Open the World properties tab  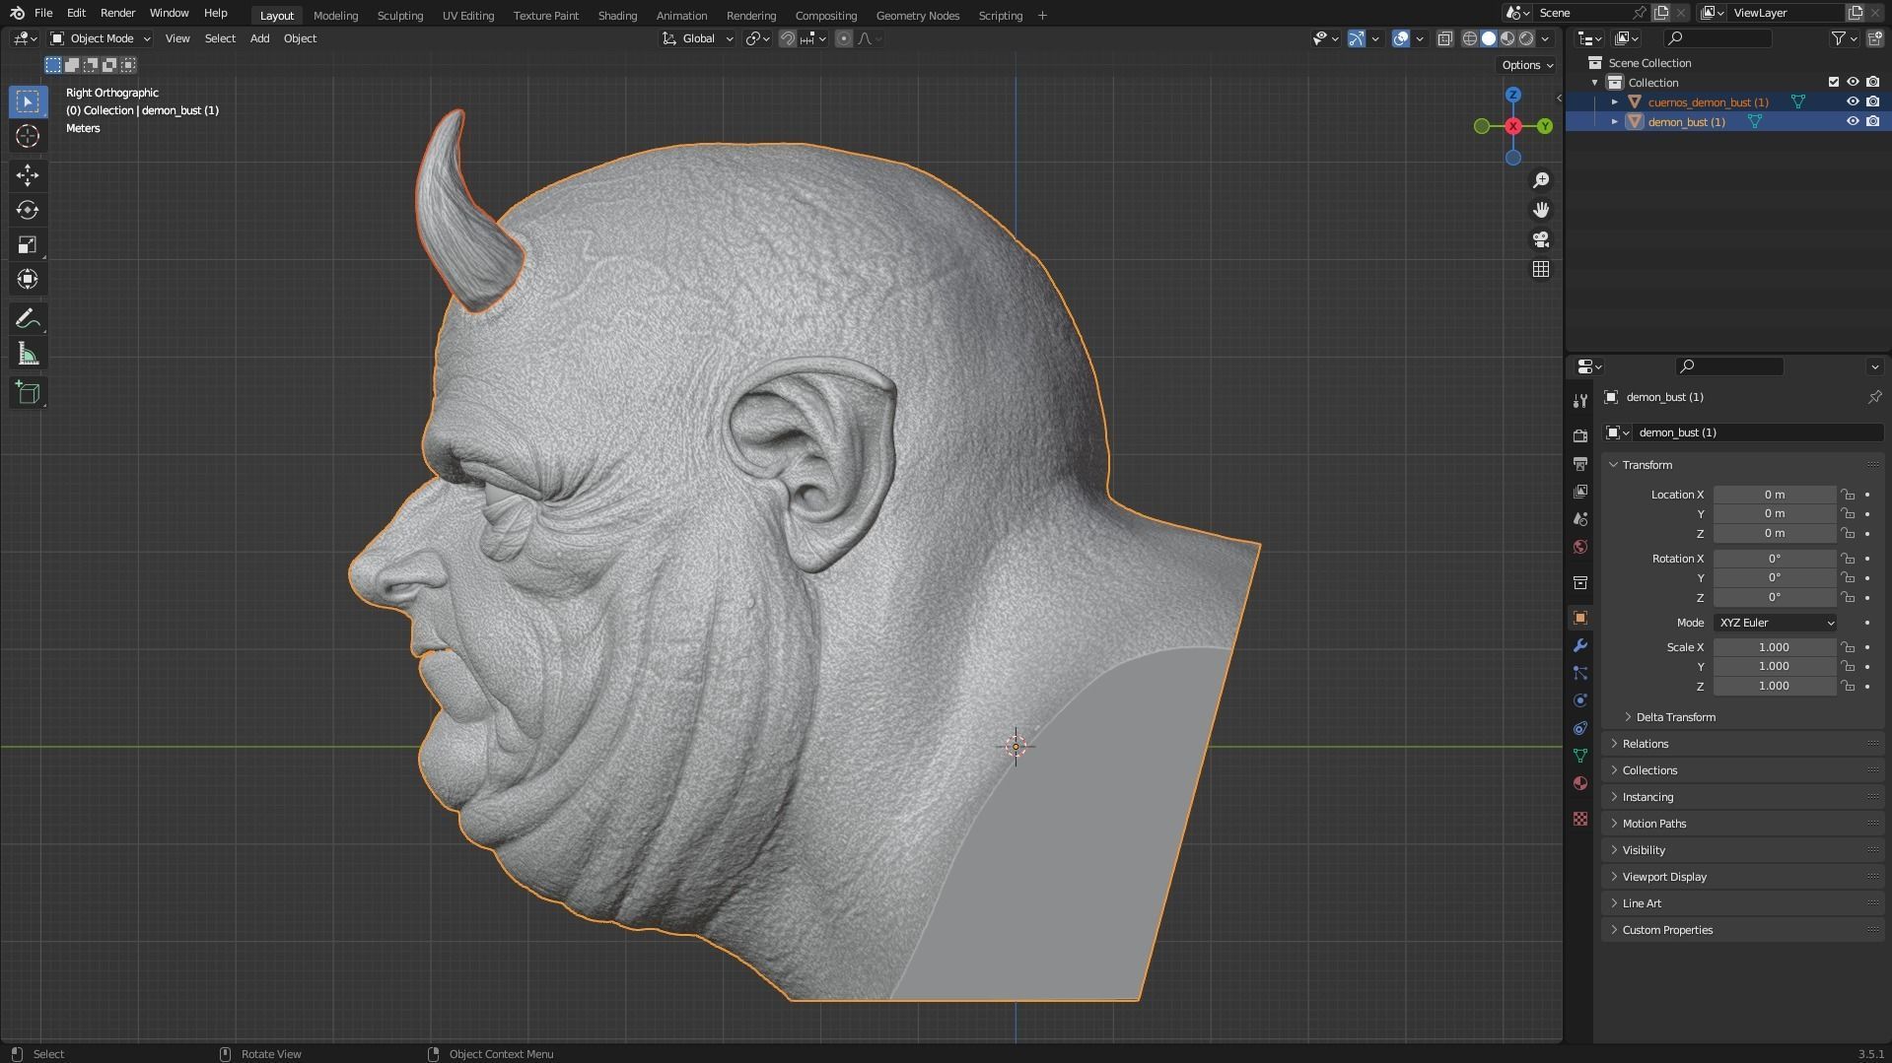click(x=1580, y=547)
